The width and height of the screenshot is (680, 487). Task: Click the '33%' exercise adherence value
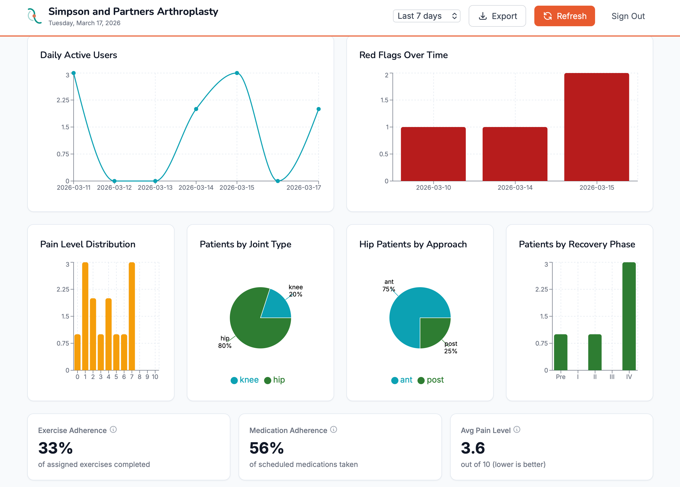tap(56, 448)
